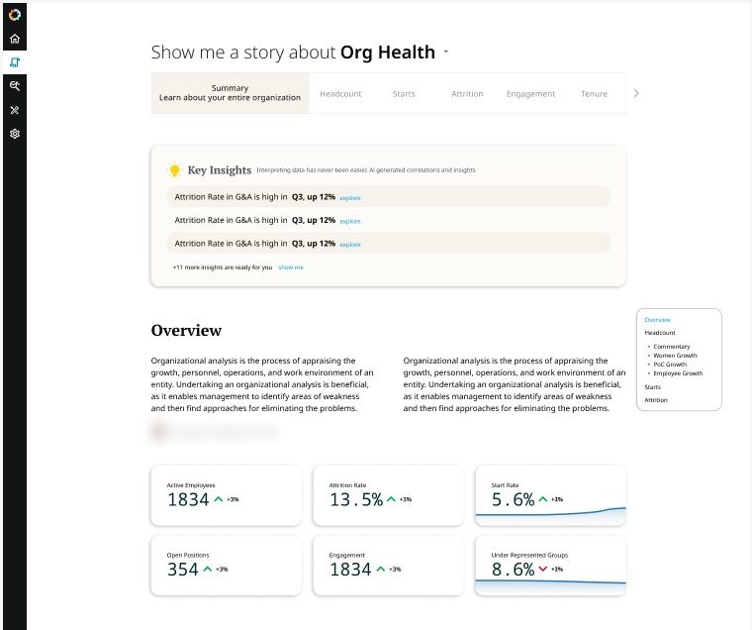This screenshot has width=752, height=630.
Task: Click the Attrition Rate value 13.5%
Action: click(x=356, y=500)
